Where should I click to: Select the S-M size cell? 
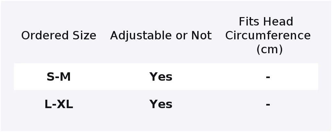(59, 77)
